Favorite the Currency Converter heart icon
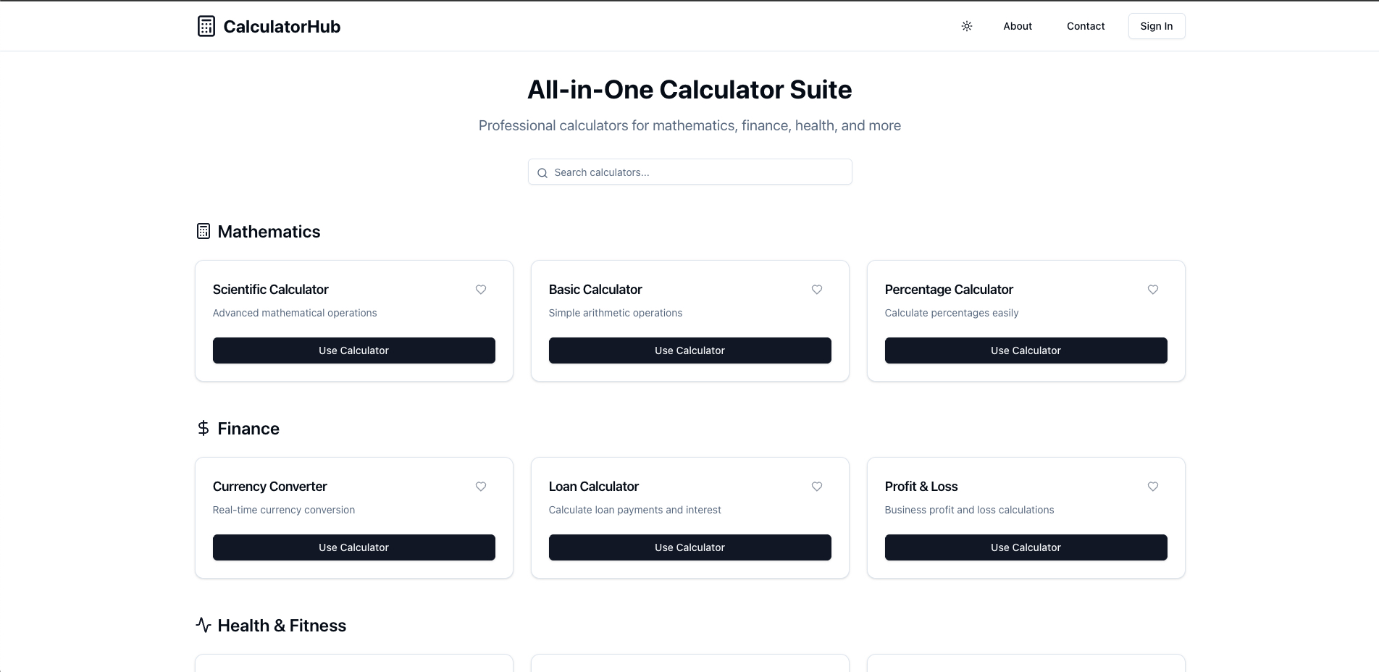This screenshot has width=1379, height=672. [x=481, y=487]
